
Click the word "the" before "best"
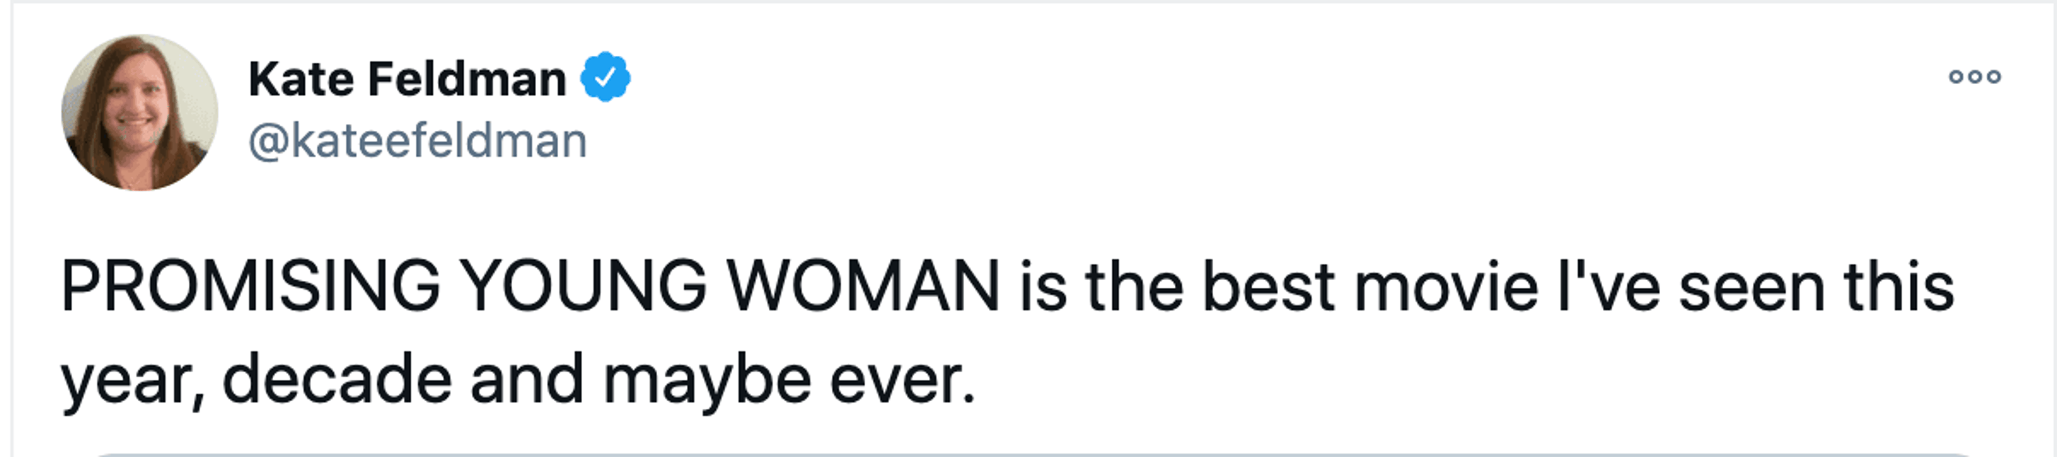1134,286
